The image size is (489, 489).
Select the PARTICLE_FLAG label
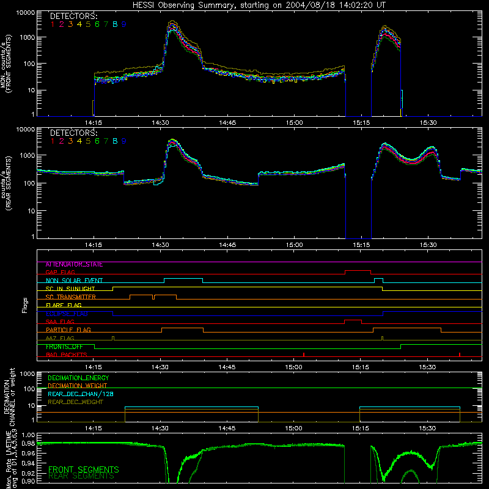point(68,330)
